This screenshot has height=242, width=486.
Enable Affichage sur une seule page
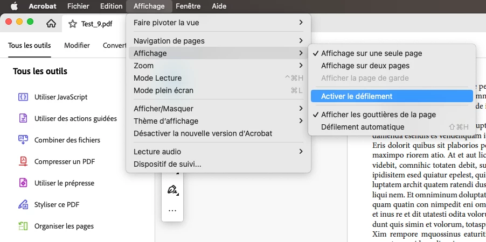pyautogui.click(x=392, y=53)
